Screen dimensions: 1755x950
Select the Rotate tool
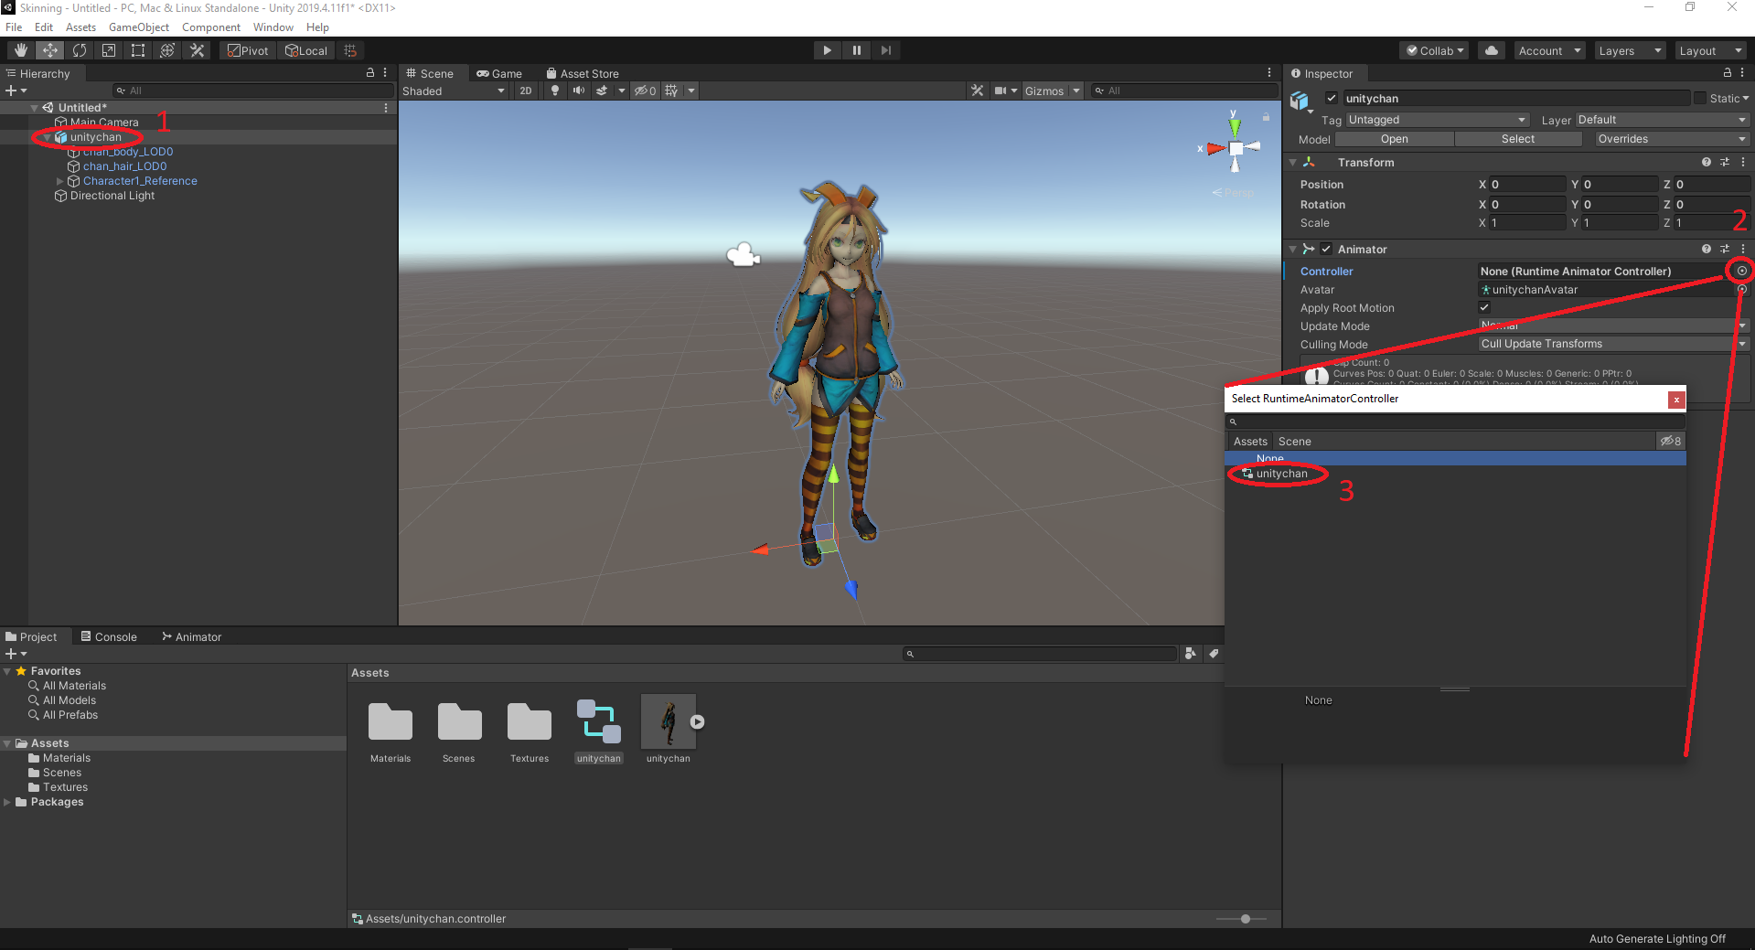79,50
